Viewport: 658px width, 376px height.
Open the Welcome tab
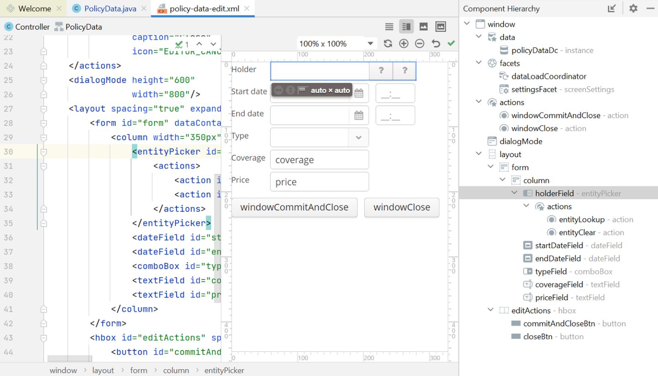click(34, 9)
